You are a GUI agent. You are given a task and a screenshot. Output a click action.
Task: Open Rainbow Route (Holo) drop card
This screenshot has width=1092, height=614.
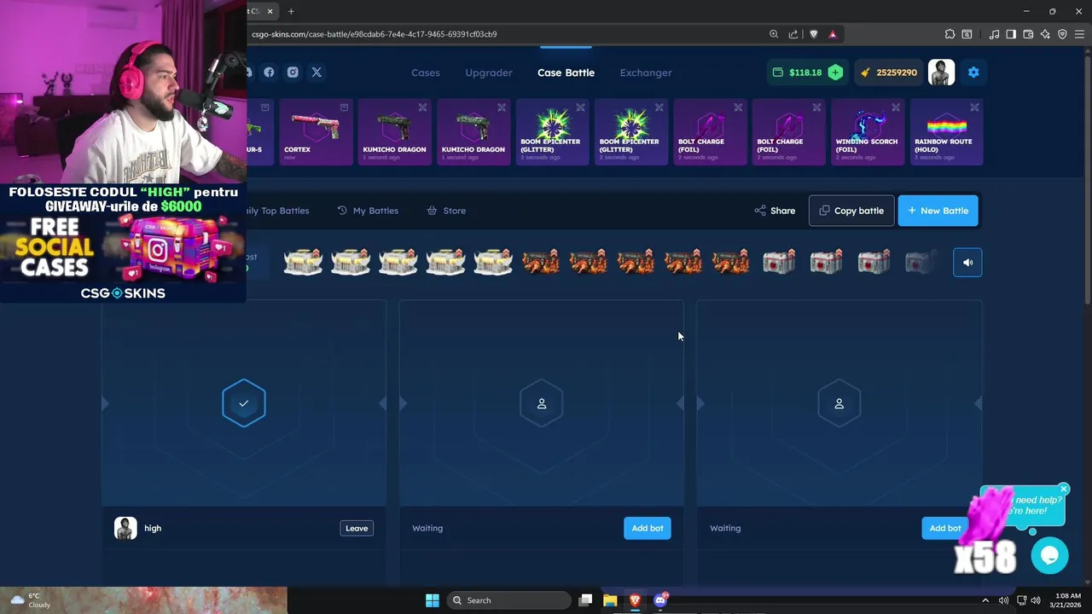947,132
